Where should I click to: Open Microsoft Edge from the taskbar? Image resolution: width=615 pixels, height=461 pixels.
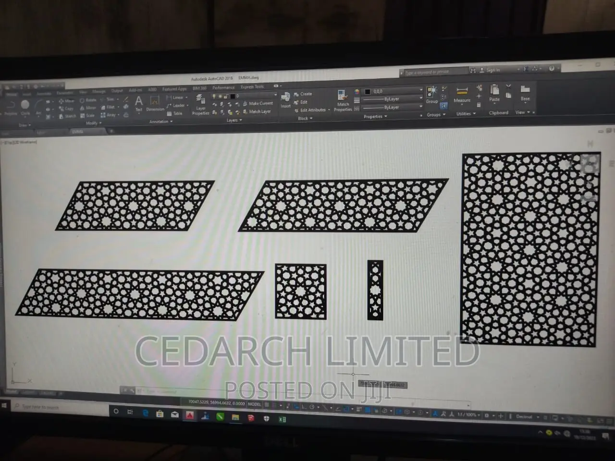coord(145,413)
